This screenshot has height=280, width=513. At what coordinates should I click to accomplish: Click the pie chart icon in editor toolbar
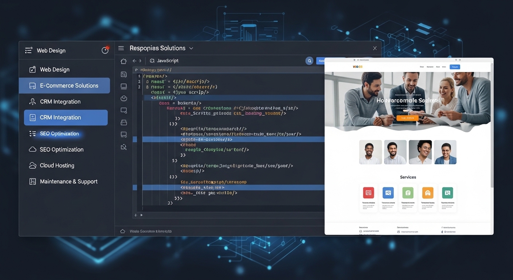click(124, 98)
